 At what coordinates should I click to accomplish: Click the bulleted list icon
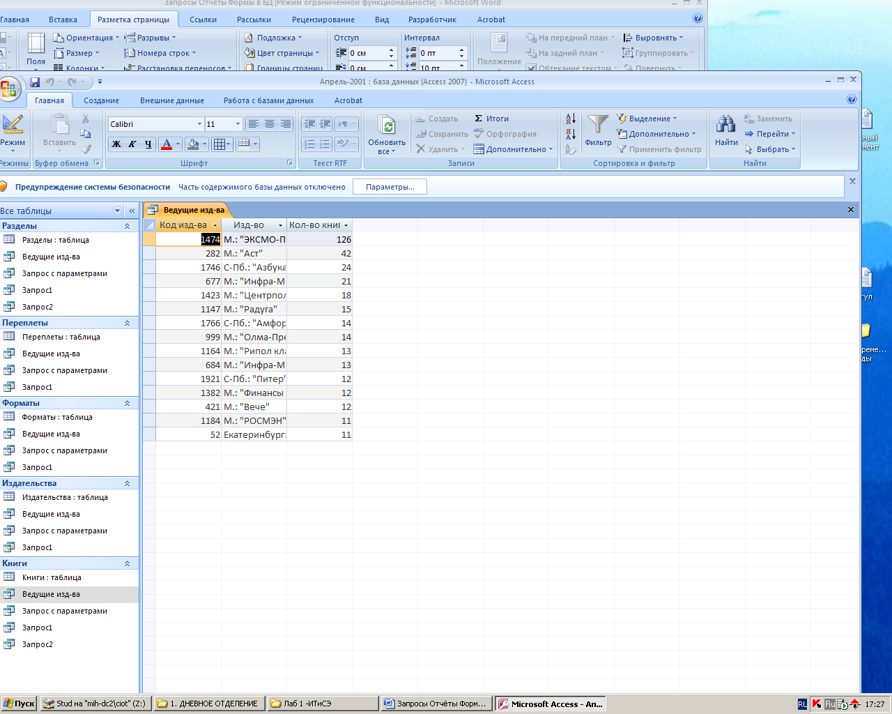click(x=325, y=144)
